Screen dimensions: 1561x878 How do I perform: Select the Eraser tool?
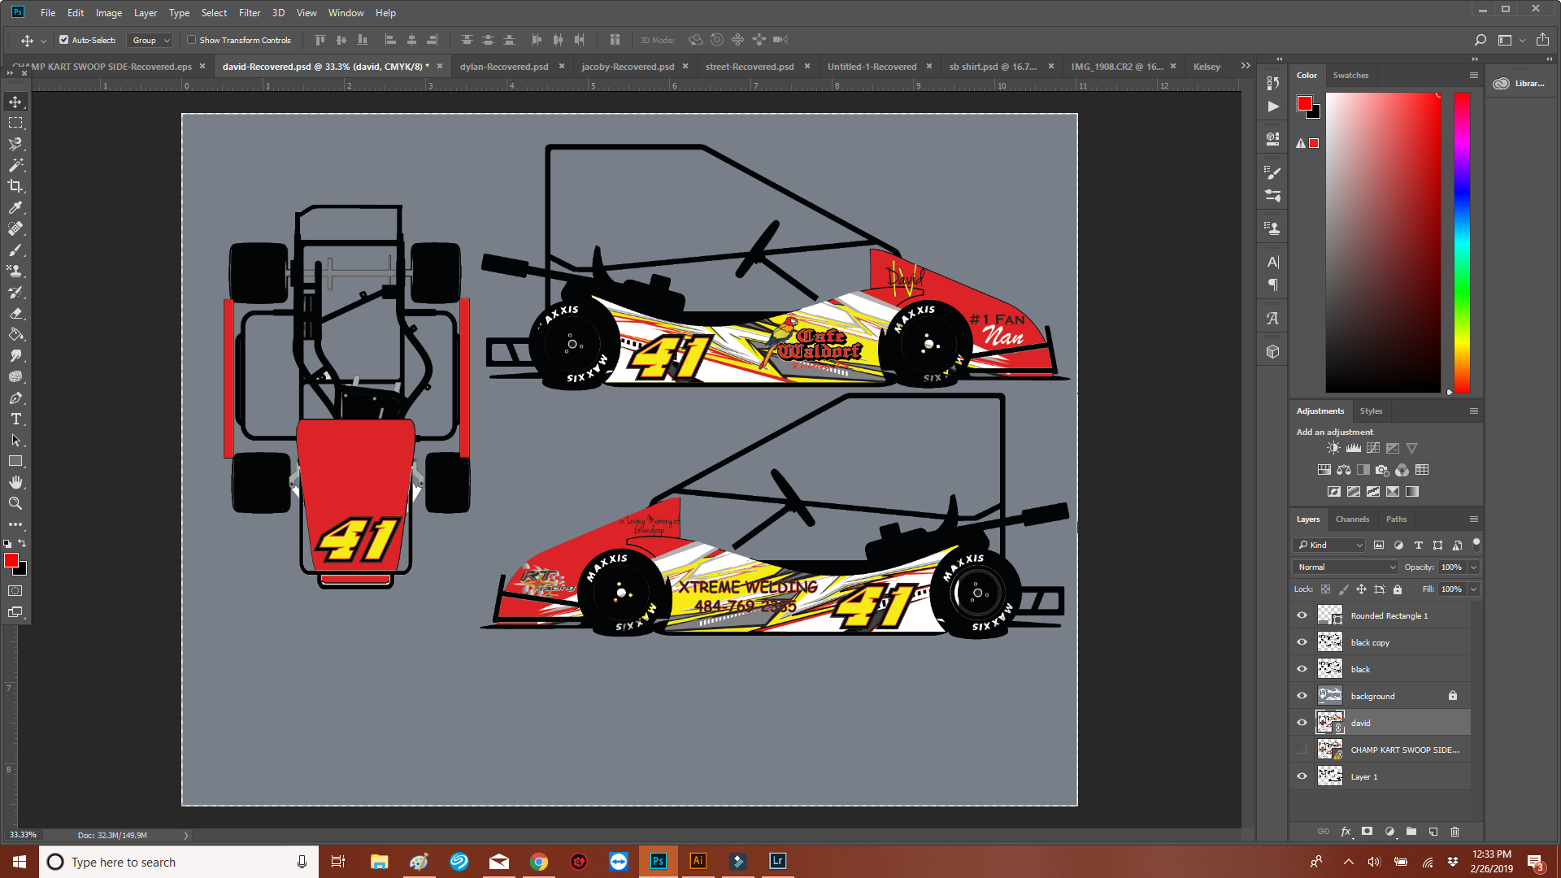(x=15, y=313)
